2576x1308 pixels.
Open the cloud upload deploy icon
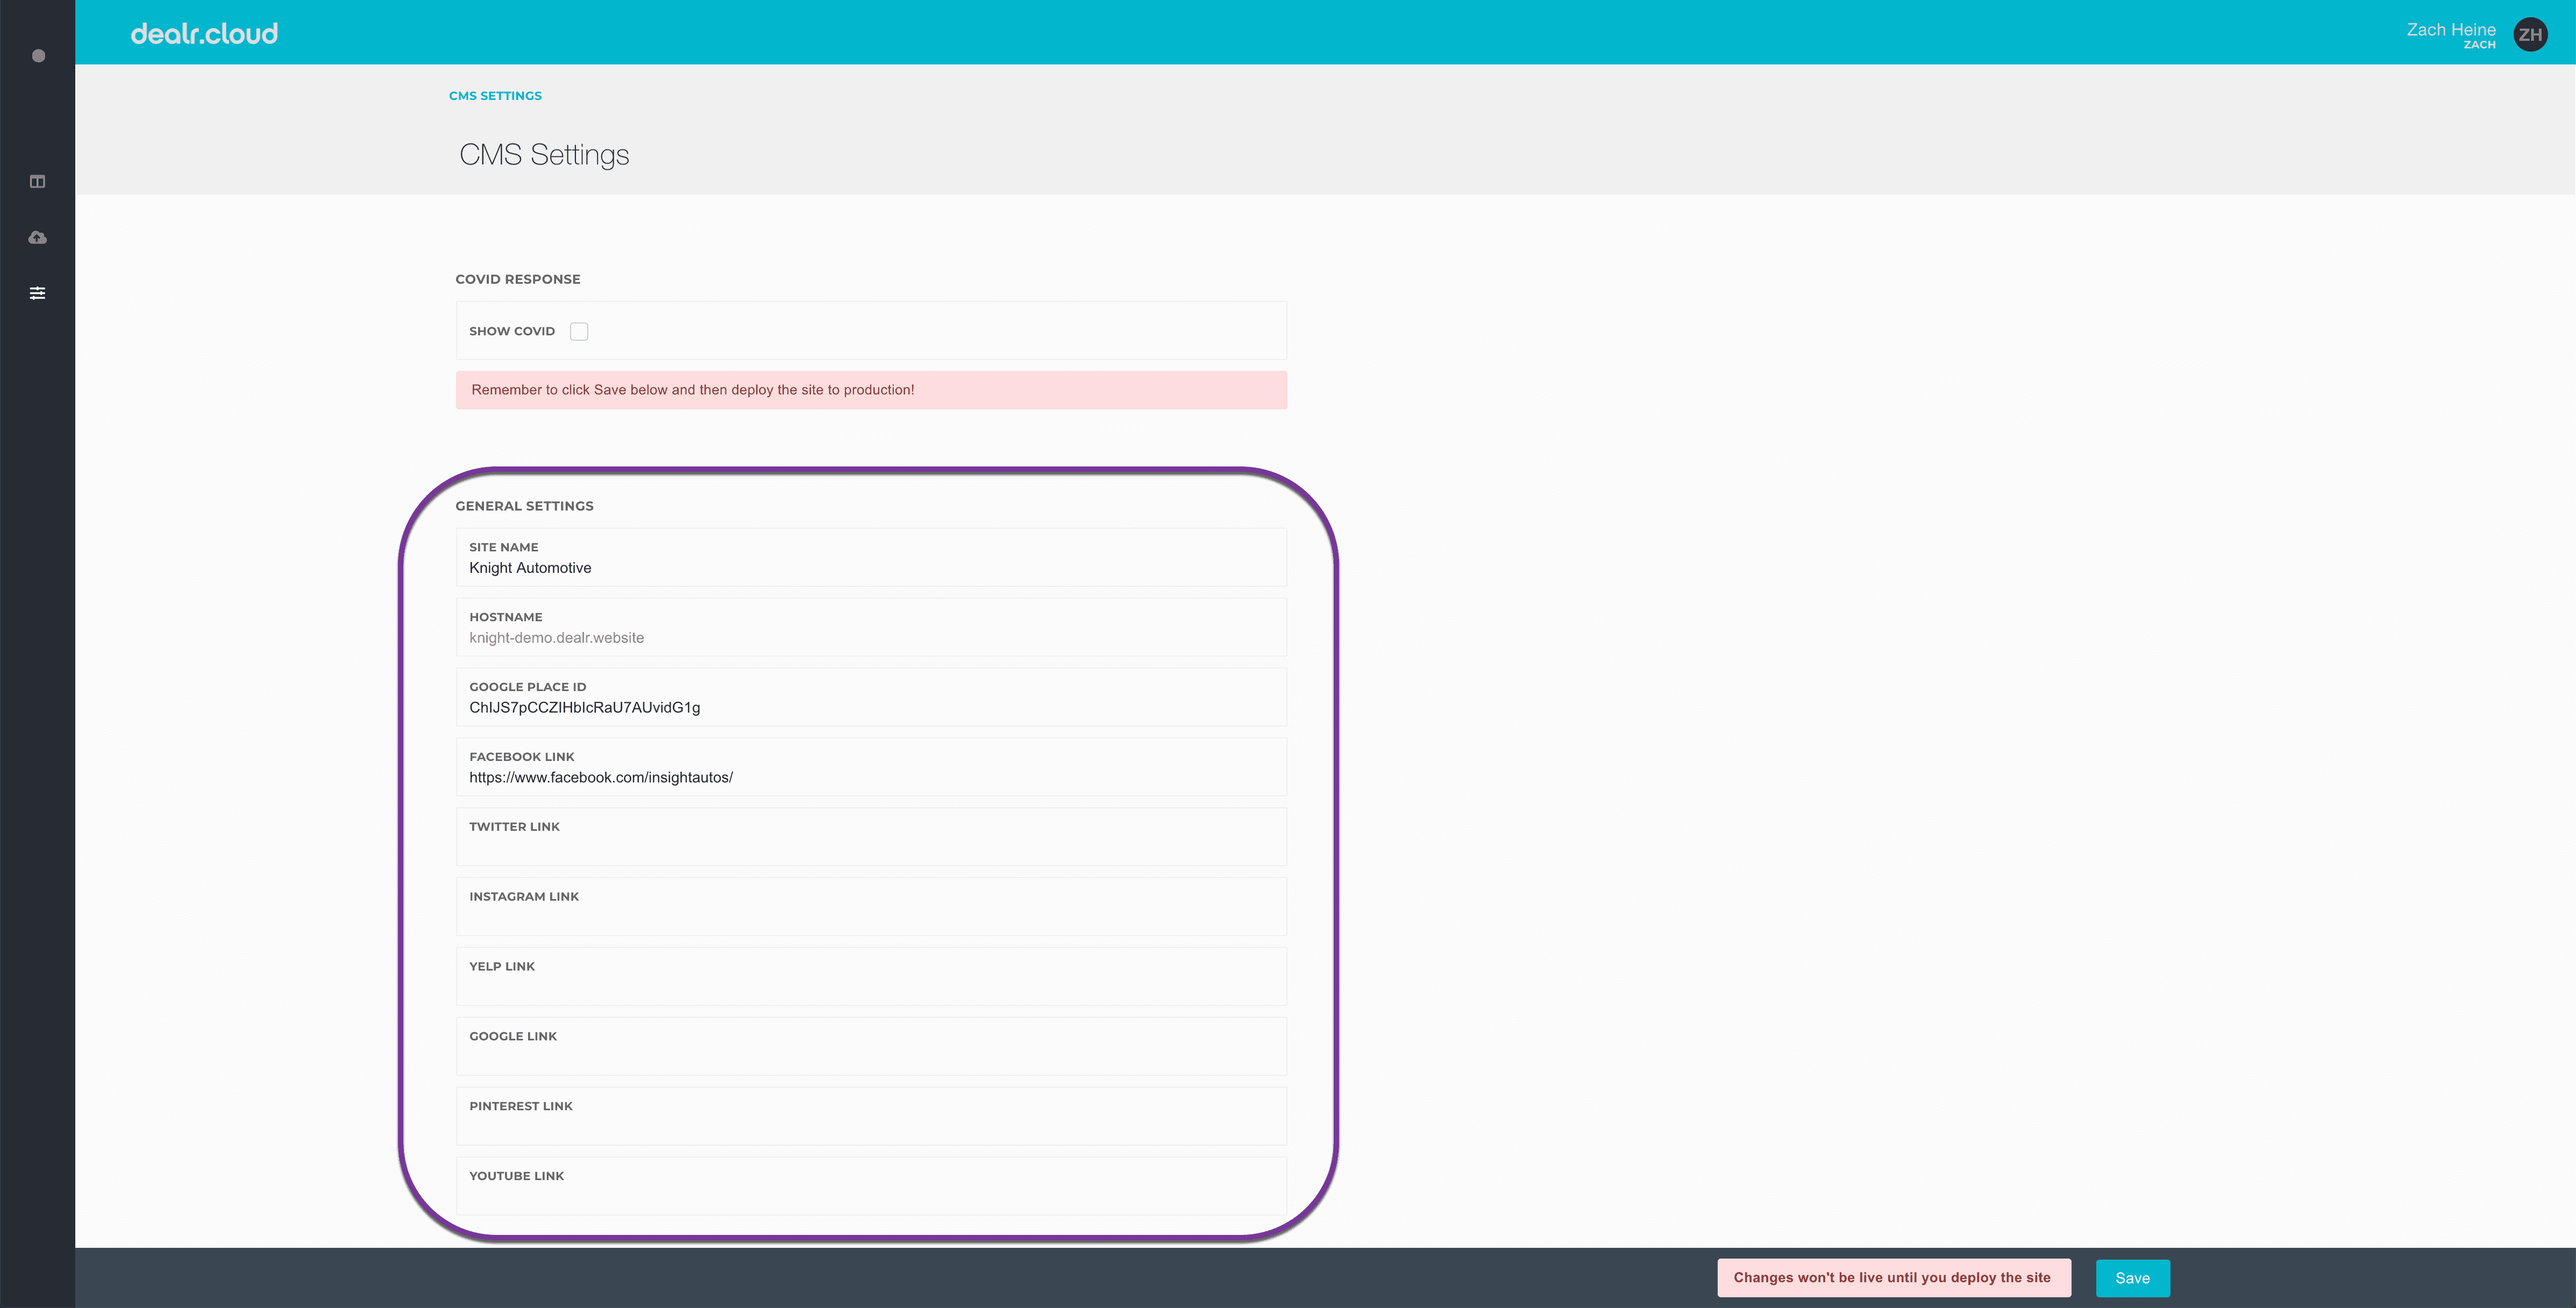pyautogui.click(x=38, y=238)
